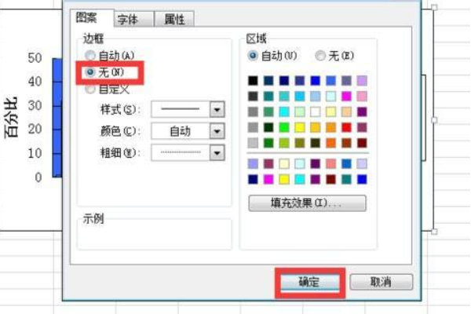
Task: Pick the cyan swatch in the bottom palette row
Action: 300,180
